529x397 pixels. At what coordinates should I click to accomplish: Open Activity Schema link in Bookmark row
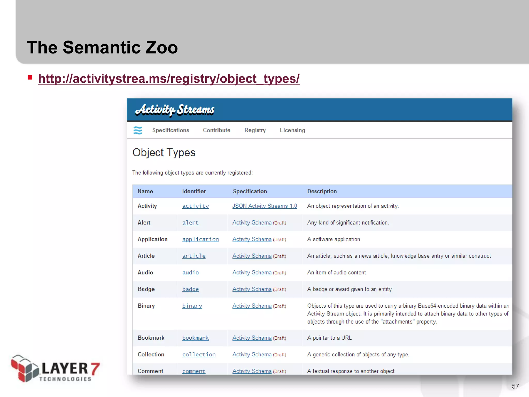coord(252,338)
